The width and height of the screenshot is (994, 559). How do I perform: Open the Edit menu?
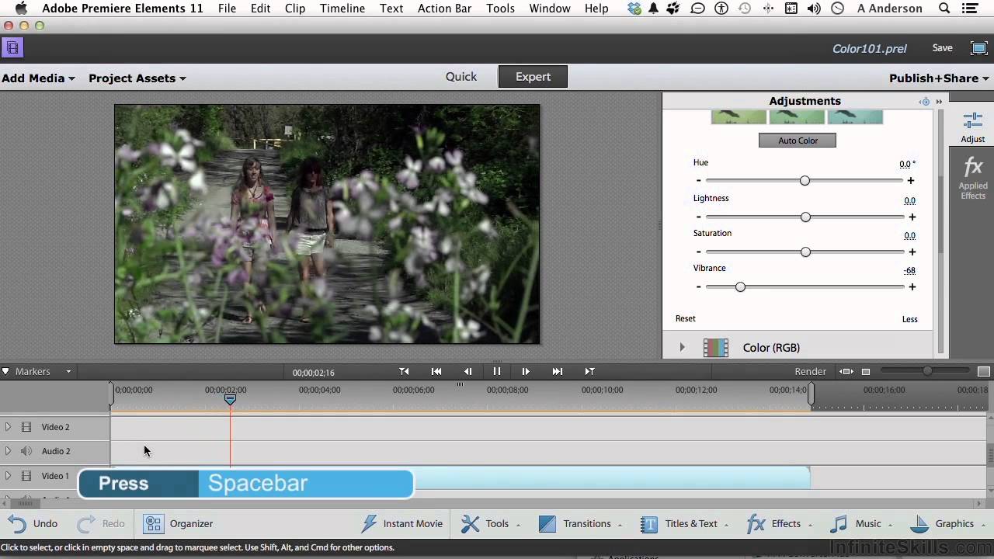(261, 9)
